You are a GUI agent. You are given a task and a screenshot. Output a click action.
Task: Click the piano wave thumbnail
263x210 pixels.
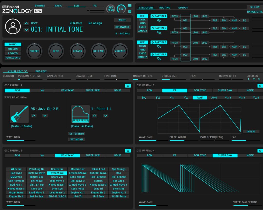(x=80, y=114)
